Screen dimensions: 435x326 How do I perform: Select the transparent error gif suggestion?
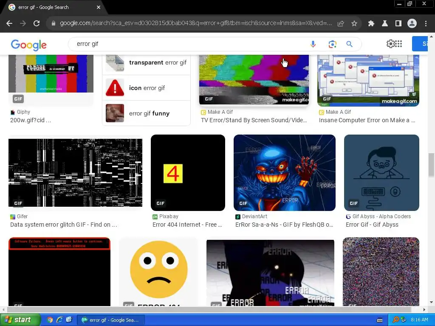147,63
